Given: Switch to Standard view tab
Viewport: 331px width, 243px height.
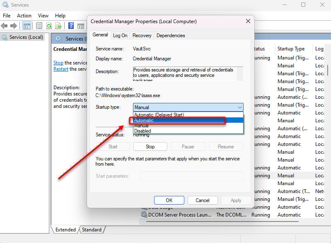Looking at the screenshot, I should click(x=92, y=229).
